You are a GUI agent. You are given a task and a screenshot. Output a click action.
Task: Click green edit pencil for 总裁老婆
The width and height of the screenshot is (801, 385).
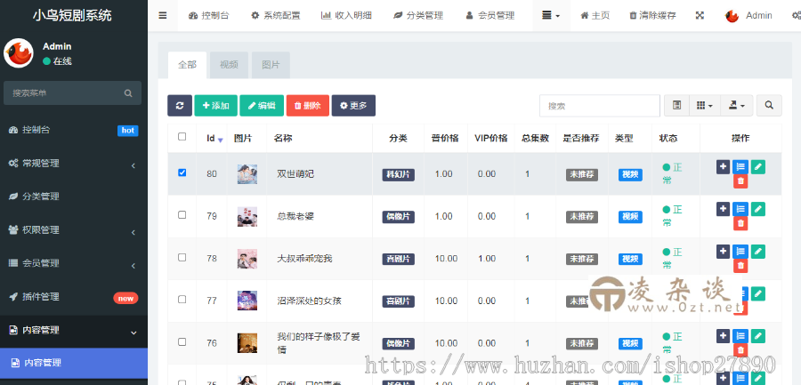[x=758, y=209]
